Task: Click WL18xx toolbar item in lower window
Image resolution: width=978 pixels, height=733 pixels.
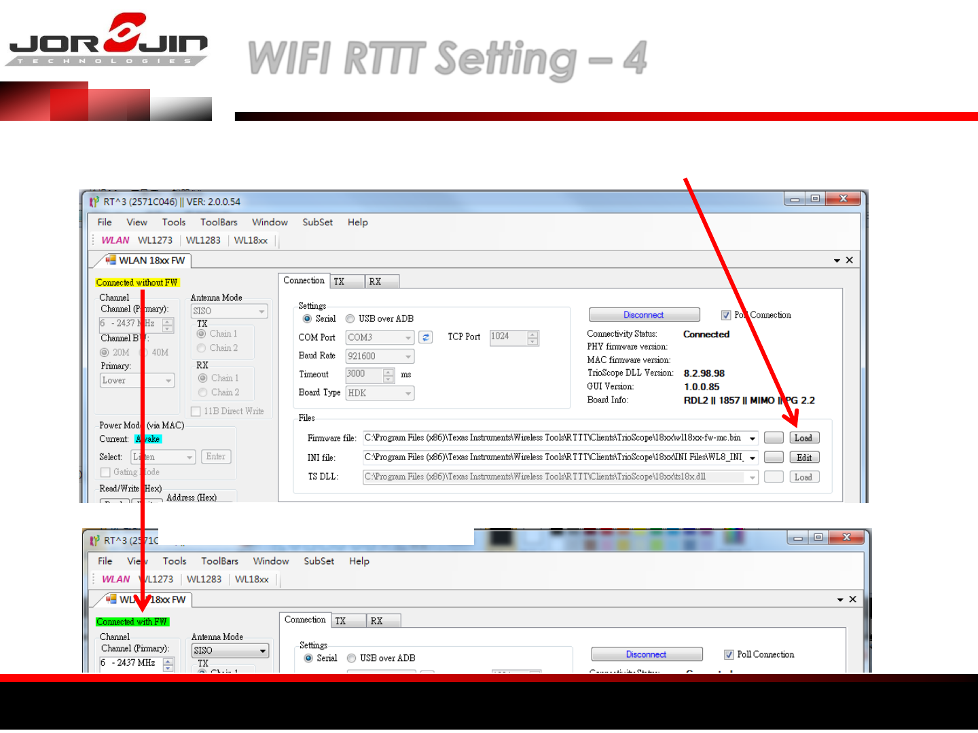Action: point(252,580)
